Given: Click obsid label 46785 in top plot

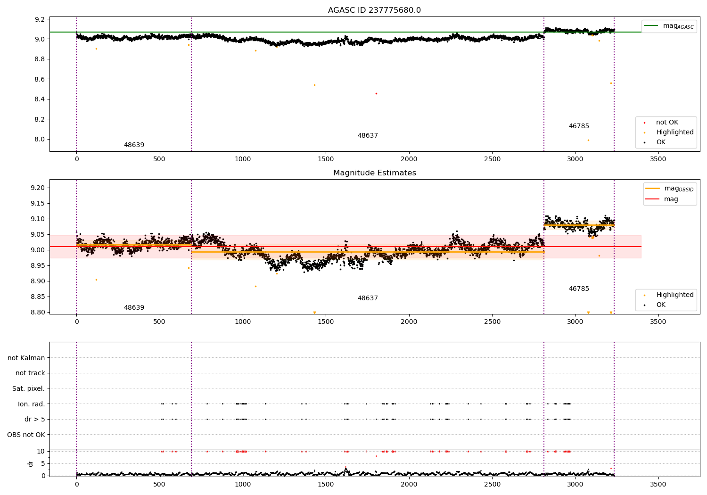Looking at the screenshot, I should pos(579,126).
